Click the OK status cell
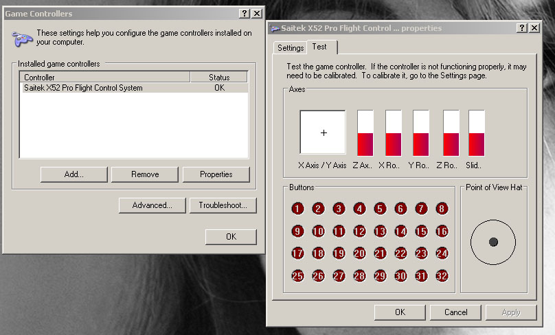The image size is (555, 335). click(219, 88)
